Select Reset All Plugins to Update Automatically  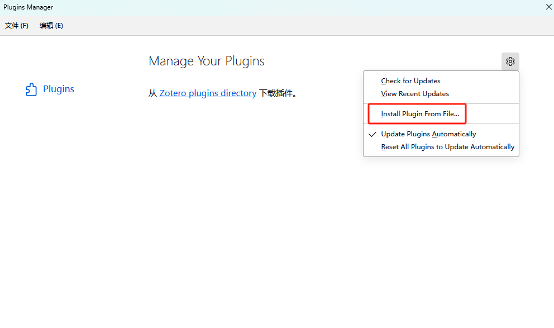tap(447, 147)
